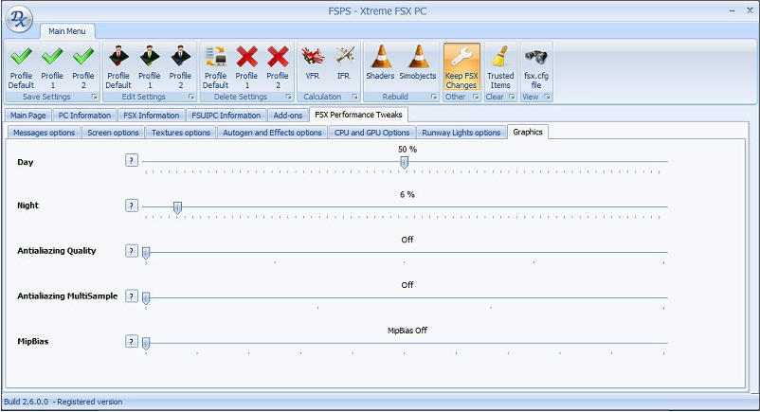Open help for the Night setting
The image size is (760, 412).
pos(132,206)
